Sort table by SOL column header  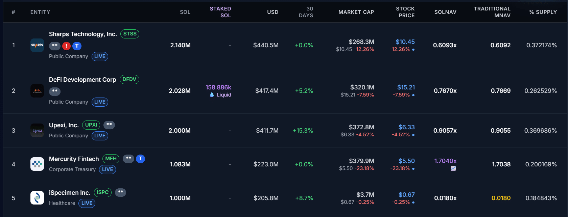(x=185, y=12)
